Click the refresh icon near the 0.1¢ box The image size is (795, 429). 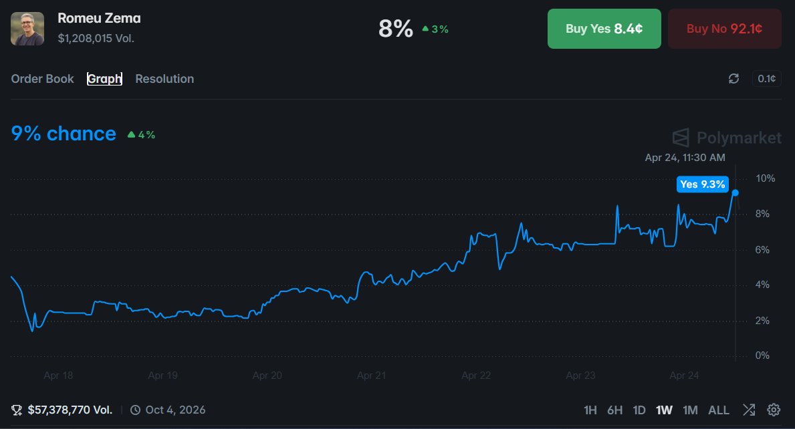[733, 78]
